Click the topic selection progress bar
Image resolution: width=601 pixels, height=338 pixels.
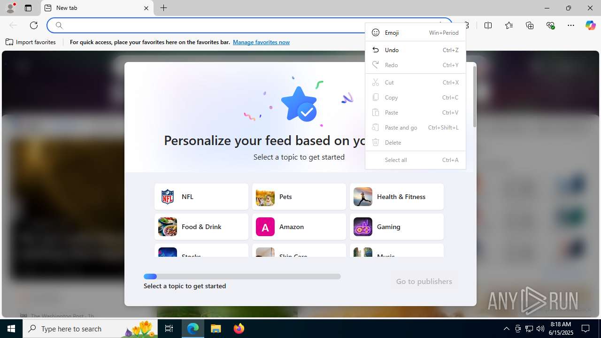242,277
